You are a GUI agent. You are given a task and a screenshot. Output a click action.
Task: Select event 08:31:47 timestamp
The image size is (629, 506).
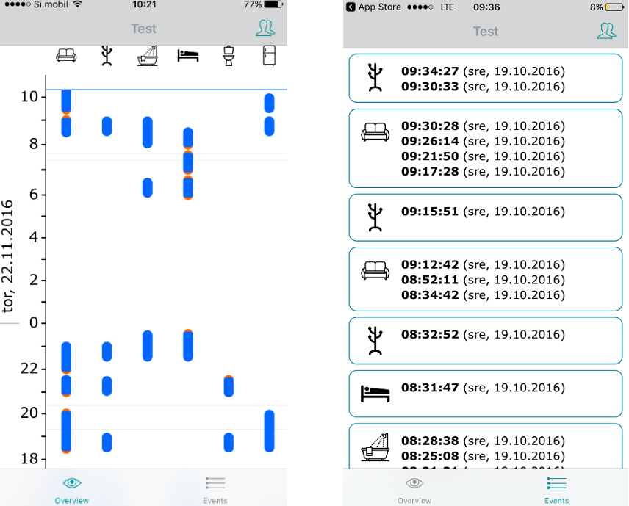pyautogui.click(x=430, y=388)
